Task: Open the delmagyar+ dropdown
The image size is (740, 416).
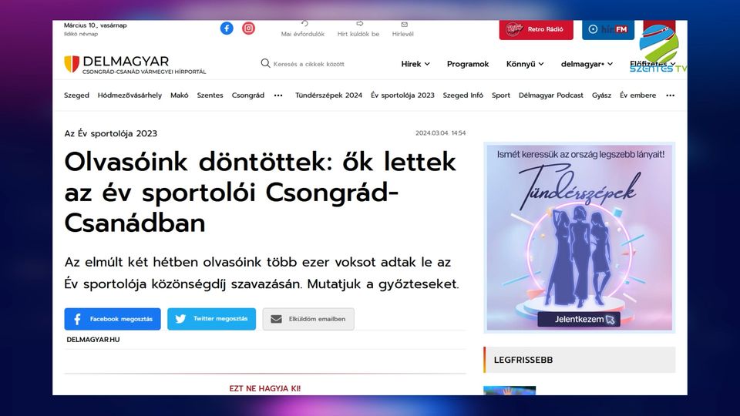Action: point(587,64)
